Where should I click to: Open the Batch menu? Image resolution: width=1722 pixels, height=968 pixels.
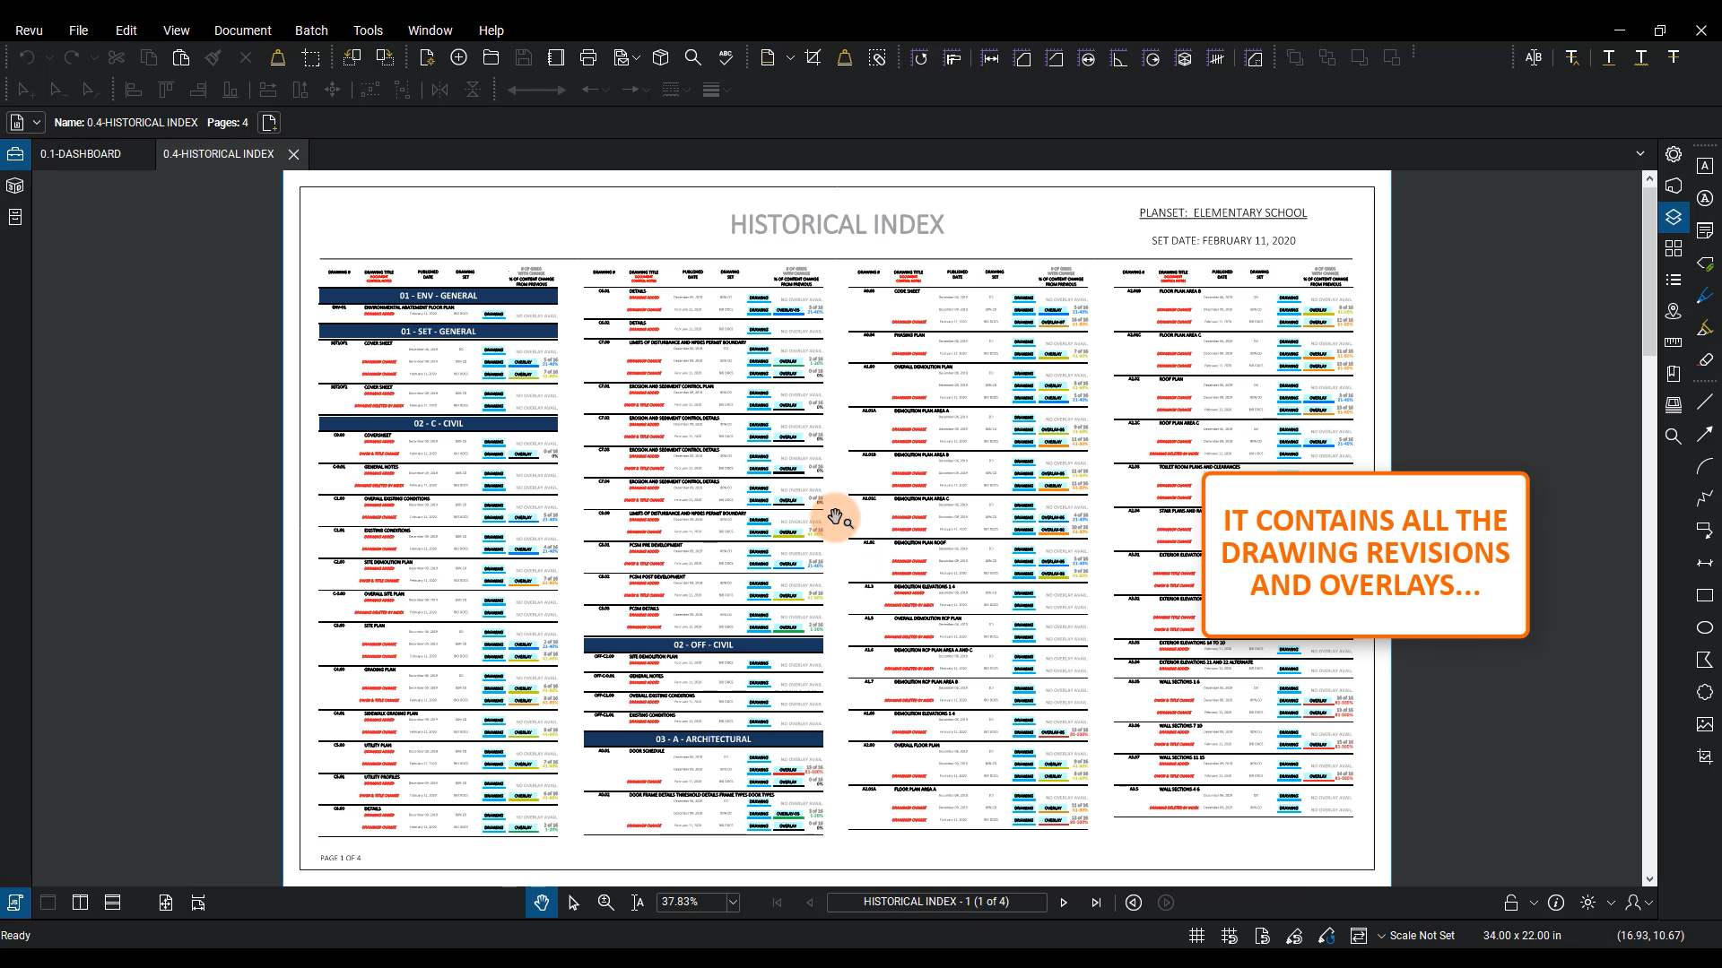[x=311, y=30]
